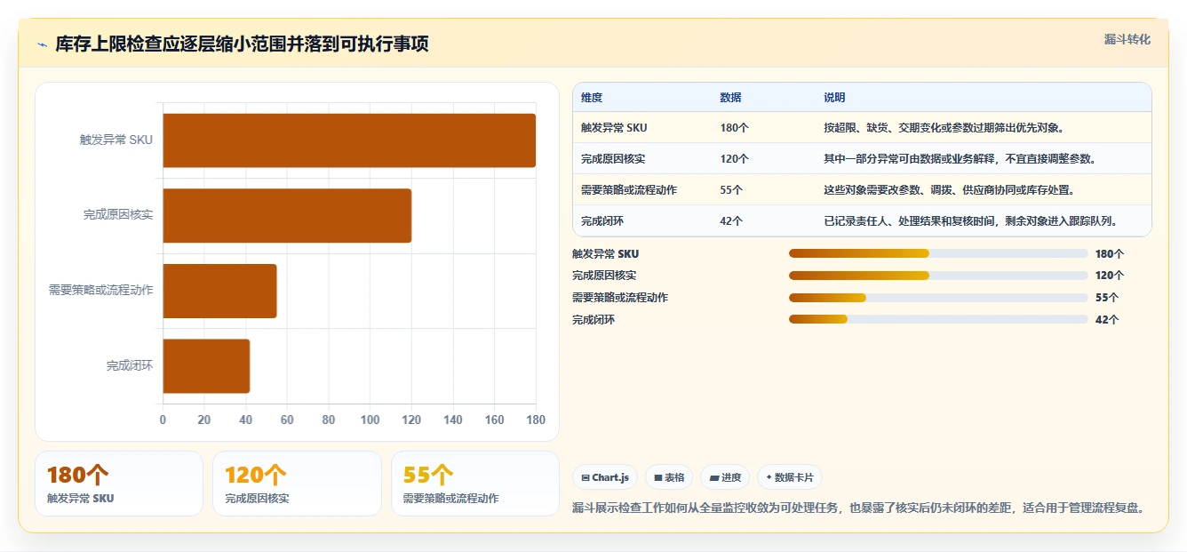Click the Chart.js chip

tap(605, 477)
